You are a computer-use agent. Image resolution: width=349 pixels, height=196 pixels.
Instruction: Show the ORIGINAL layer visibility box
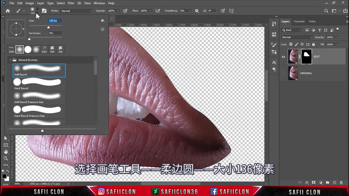click(x=283, y=73)
